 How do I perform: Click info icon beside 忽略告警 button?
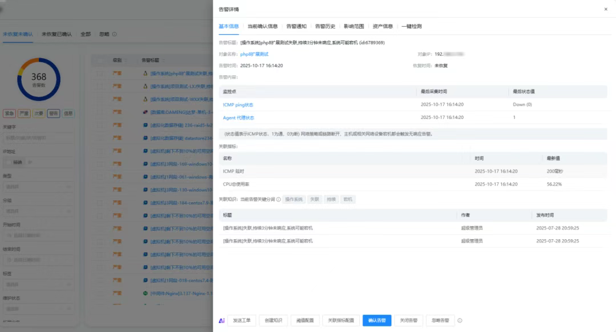pyautogui.click(x=460, y=321)
